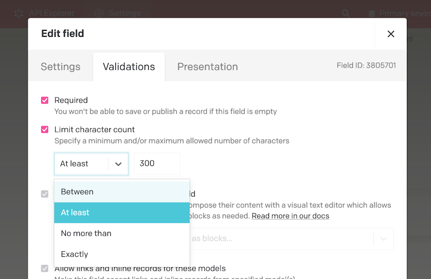Uncheck the Required checkbox

click(44, 100)
